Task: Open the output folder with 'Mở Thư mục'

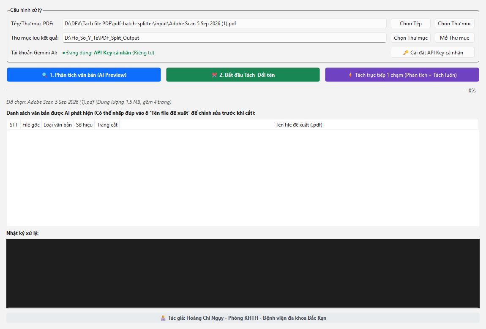Action: click(x=455, y=38)
